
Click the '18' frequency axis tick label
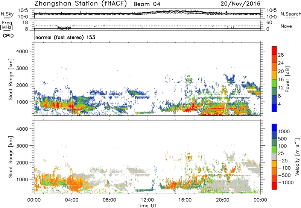pos(25,23)
